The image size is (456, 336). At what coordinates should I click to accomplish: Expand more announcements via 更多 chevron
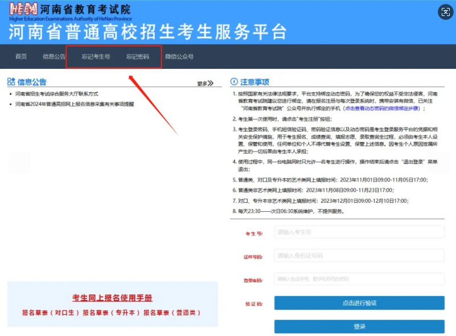(205, 84)
